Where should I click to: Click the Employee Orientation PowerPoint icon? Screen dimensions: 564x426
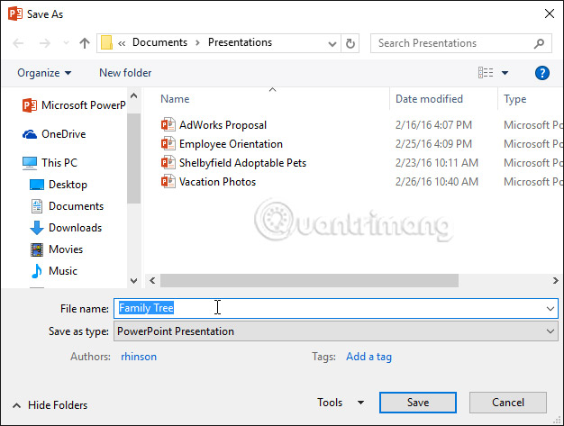[x=168, y=144]
